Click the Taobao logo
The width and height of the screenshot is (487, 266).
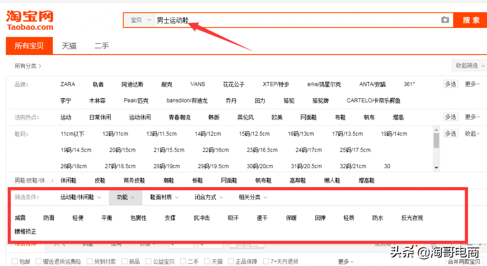[30, 20]
